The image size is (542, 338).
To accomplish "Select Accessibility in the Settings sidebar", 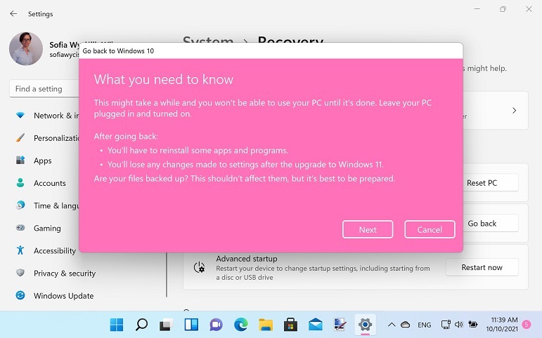I will (55, 251).
